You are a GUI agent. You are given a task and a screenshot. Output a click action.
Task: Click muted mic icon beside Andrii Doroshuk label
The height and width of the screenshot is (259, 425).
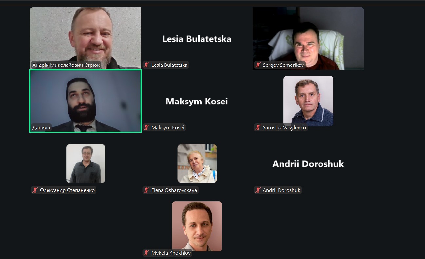[258, 190]
